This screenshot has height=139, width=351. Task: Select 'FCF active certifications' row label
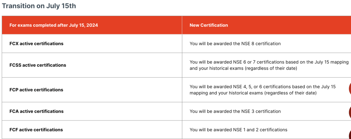(x=36, y=130)
